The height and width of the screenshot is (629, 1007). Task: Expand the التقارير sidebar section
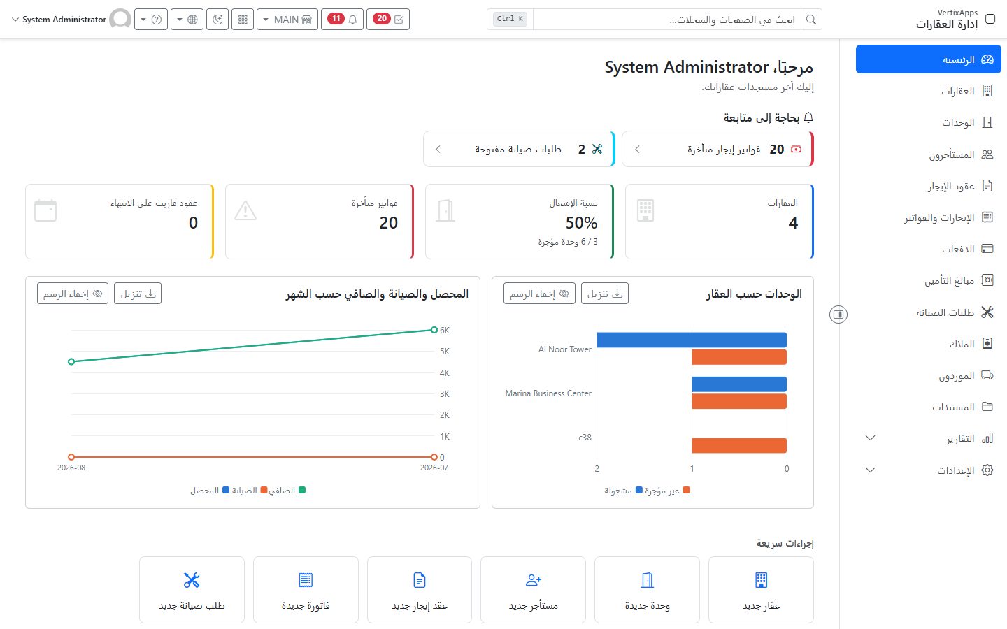[x=929, y=438]
